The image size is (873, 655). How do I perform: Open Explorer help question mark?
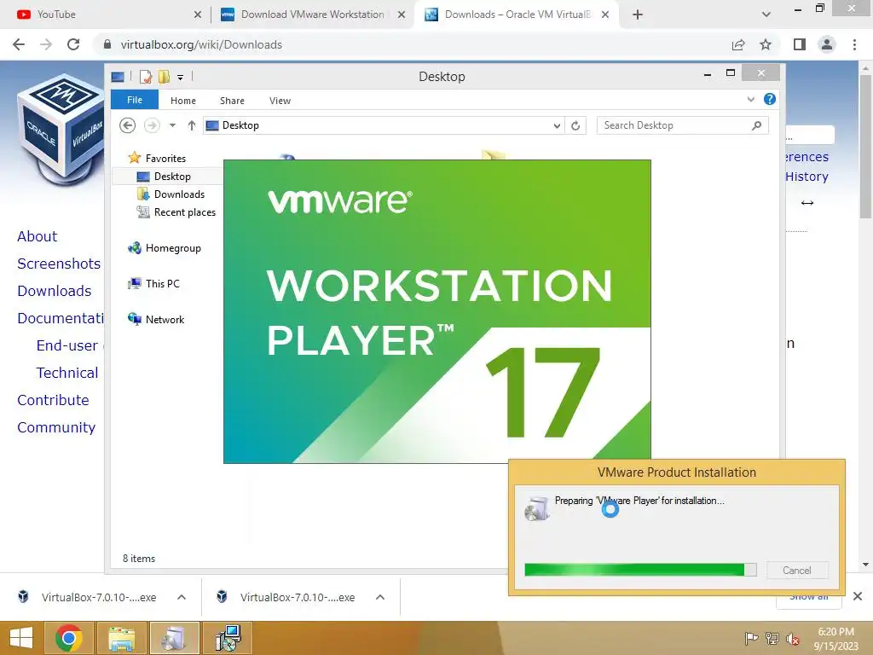coord(770,99)
